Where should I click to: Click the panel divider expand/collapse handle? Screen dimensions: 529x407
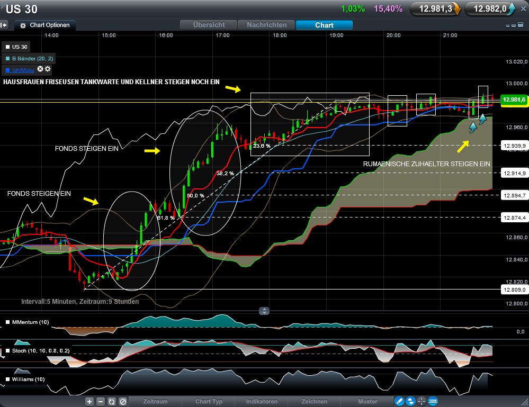pos(264,311)
